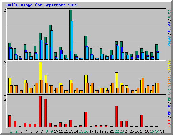Click the red kB bar for day 8
The height and width of the screenshot is (135, 173).
pos(45,113)
